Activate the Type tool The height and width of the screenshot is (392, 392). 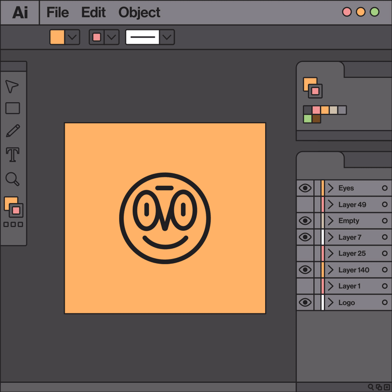[13, 154]
